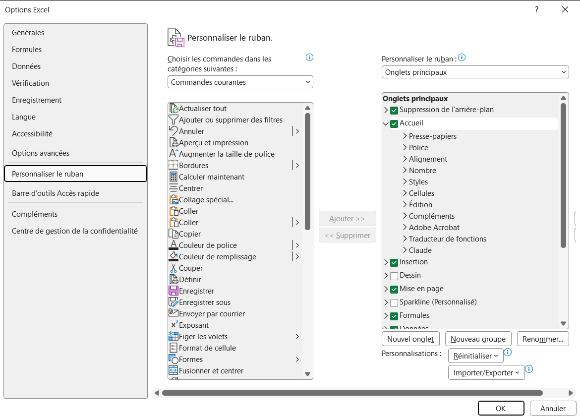Expand the Suppression de l'arrière-plan node
Image resolution: width=580 pixels, height=420 pixels.
pos(386,110)
